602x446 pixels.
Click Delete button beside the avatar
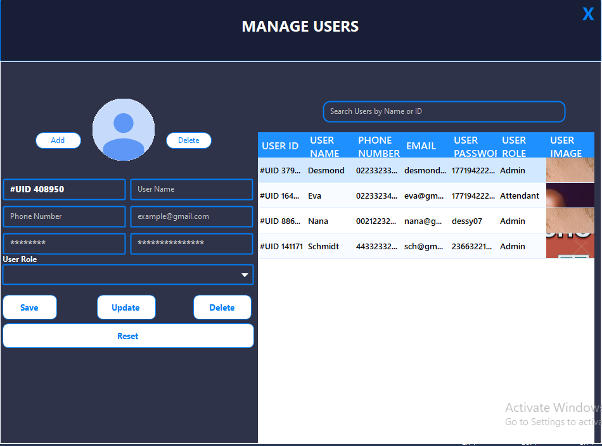click(x=188, y=140)
